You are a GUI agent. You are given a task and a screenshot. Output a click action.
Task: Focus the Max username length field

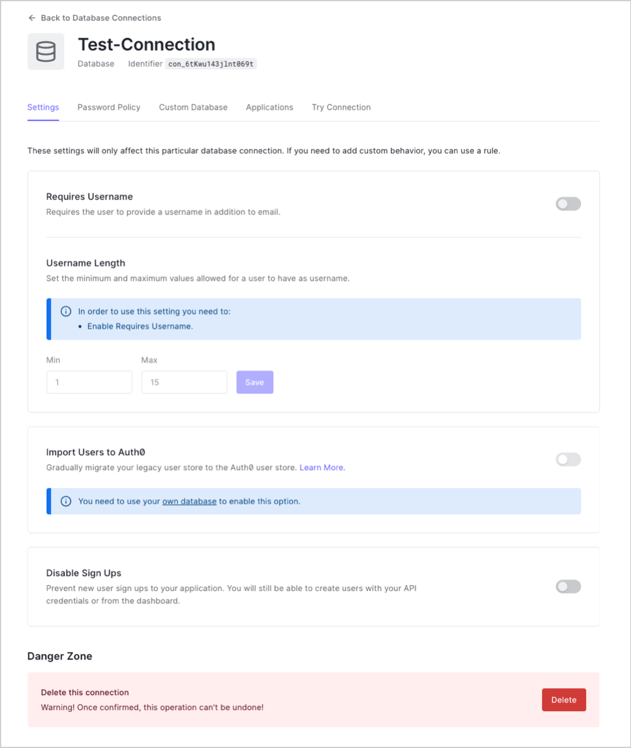pos(184,382)
